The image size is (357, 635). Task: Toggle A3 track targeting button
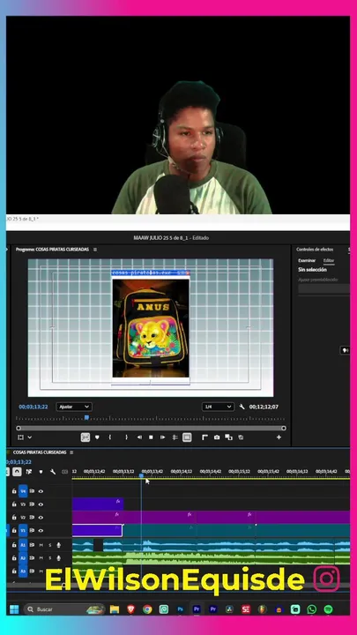click(23, 571)
